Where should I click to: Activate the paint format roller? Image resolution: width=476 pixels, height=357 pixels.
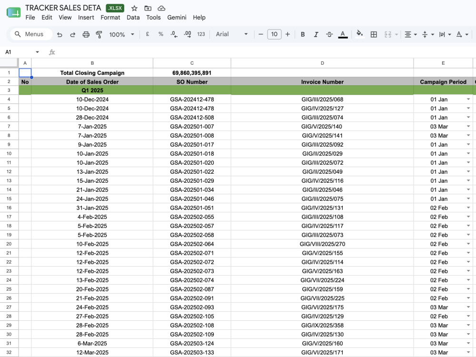(x=99, y=34)
